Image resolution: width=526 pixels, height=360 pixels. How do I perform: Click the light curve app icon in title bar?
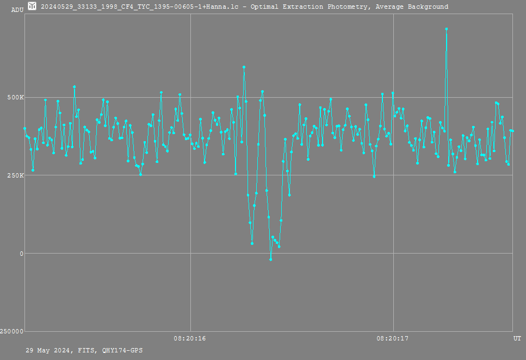(x=32, y=6)
